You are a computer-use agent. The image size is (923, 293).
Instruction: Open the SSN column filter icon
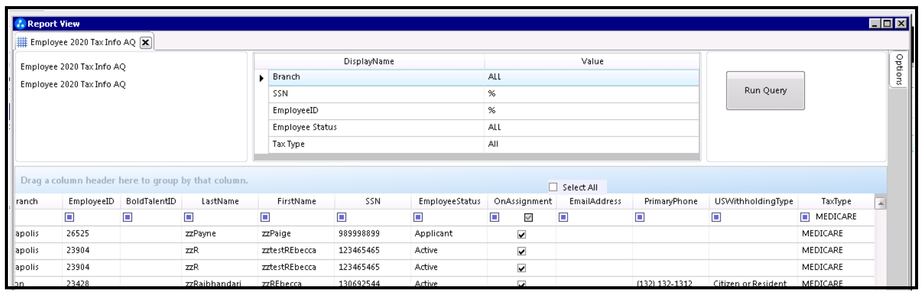(342, 217)
